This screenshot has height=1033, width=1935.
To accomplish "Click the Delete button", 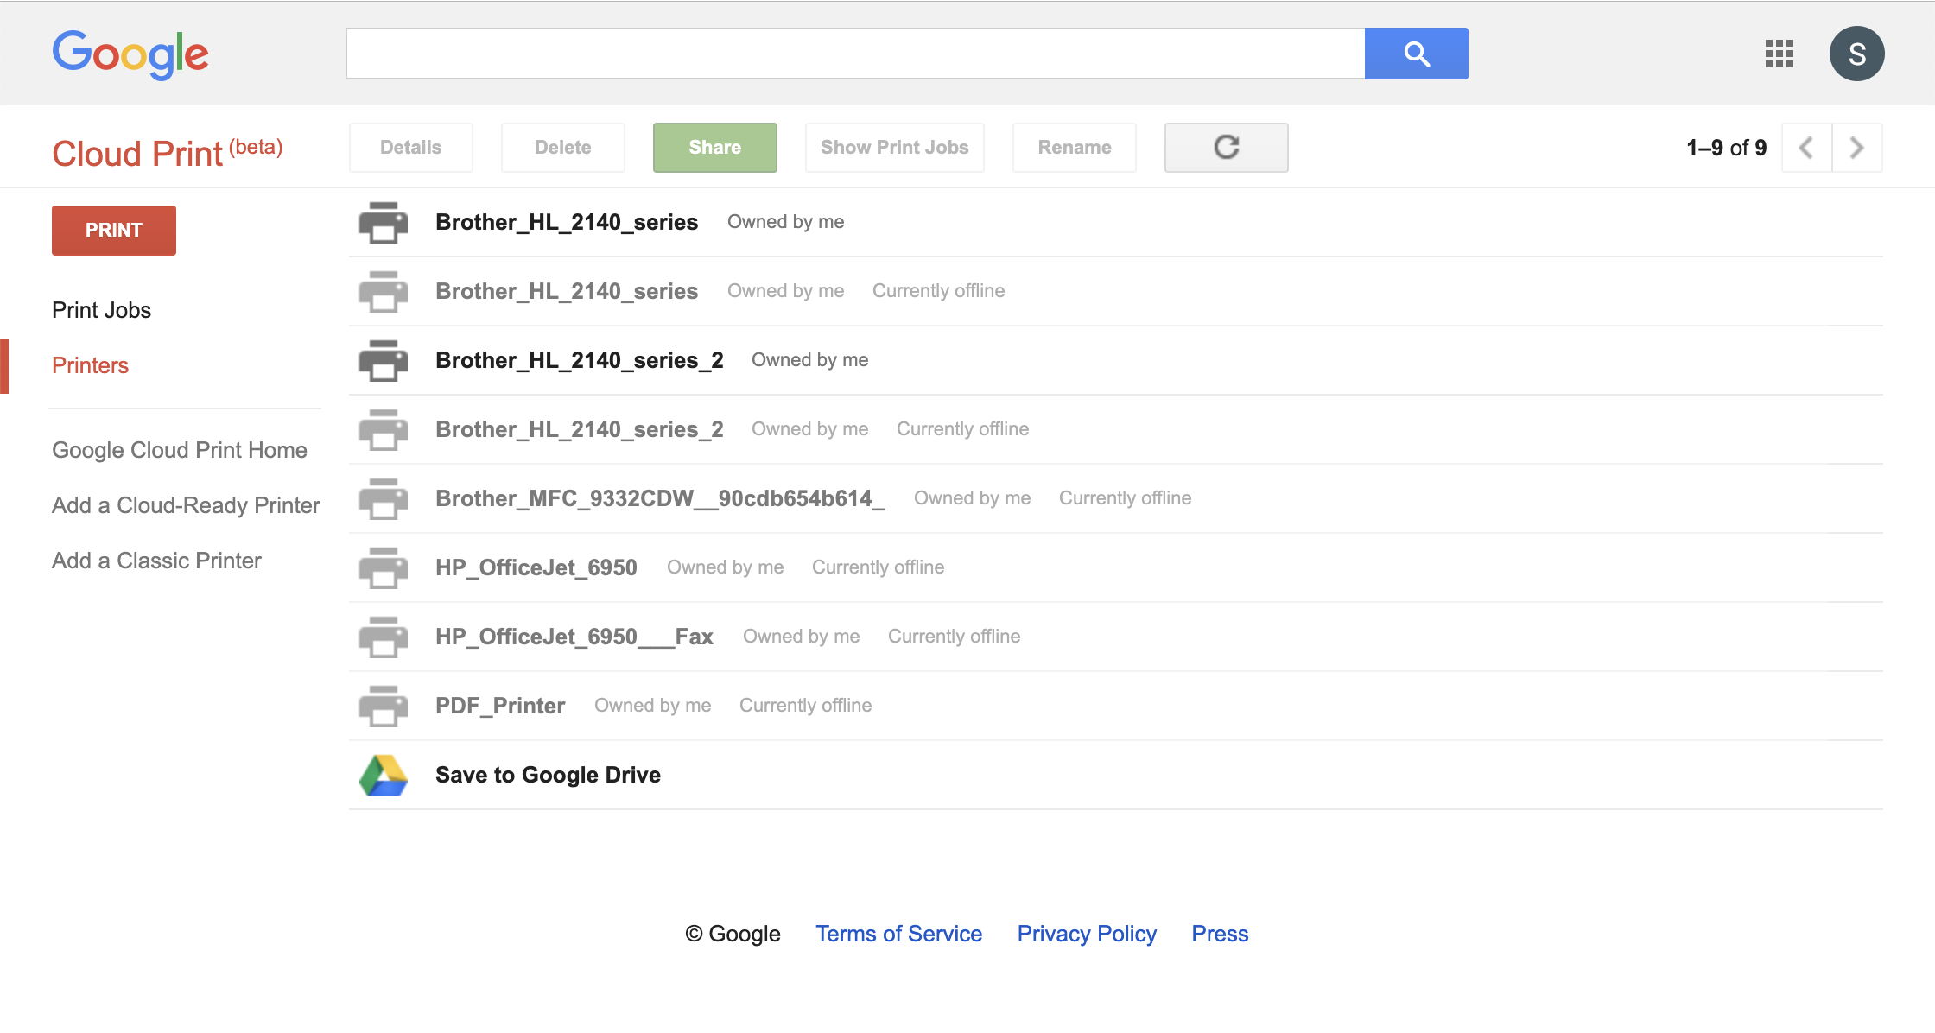I will [x=563, y=148].
